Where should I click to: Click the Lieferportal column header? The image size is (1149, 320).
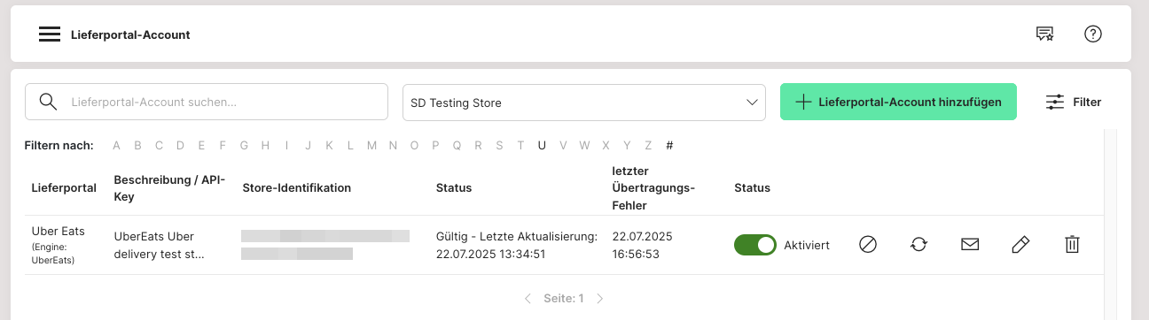[x=64, y=187]
